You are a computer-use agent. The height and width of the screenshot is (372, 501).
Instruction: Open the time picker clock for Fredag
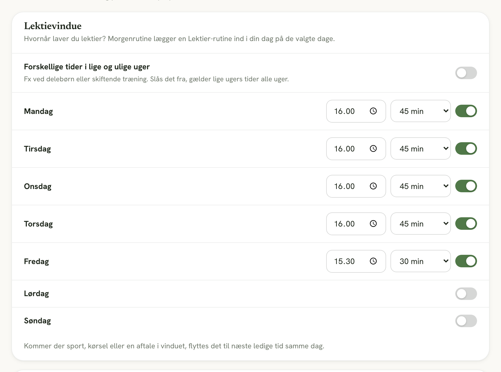373,261
